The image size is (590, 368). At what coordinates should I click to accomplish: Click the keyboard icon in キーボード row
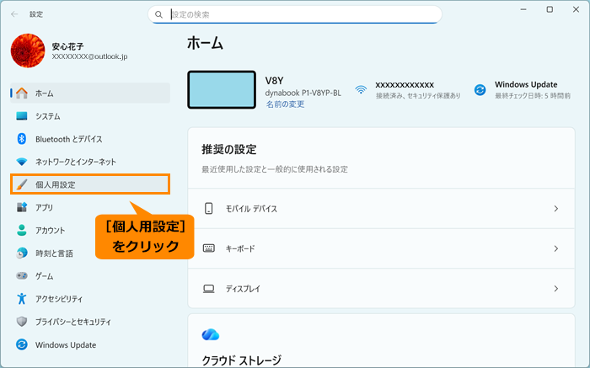point(209,248)
